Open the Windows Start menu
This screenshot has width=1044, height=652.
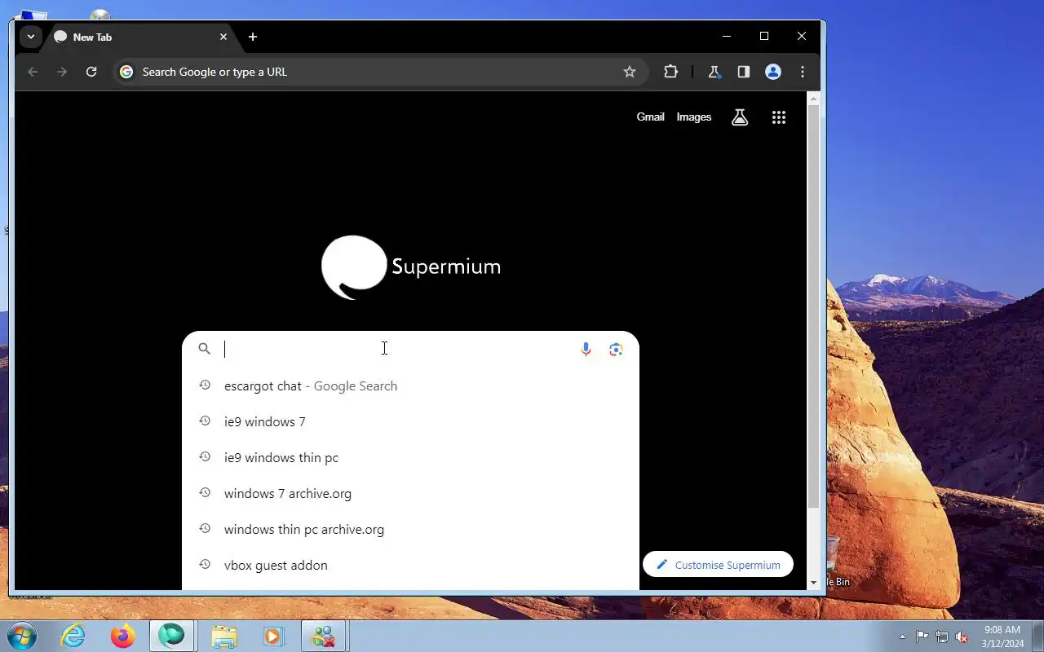(x=22, y=636)
